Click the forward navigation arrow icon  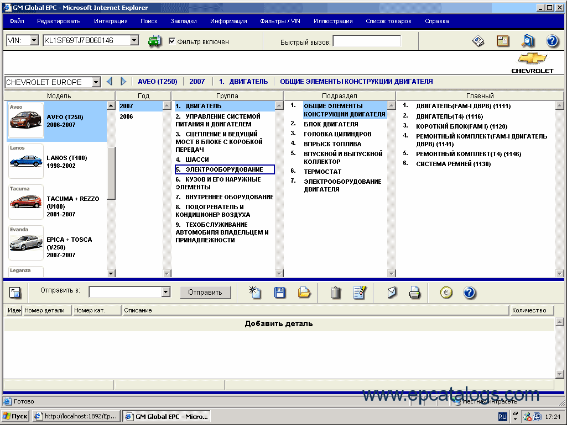[123, 82]
